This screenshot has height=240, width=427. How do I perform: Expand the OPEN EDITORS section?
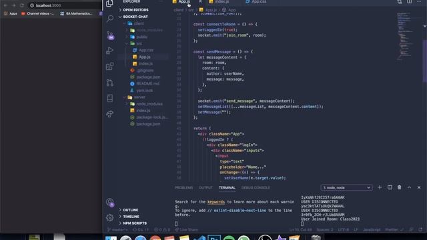click(x=135, y=10)
